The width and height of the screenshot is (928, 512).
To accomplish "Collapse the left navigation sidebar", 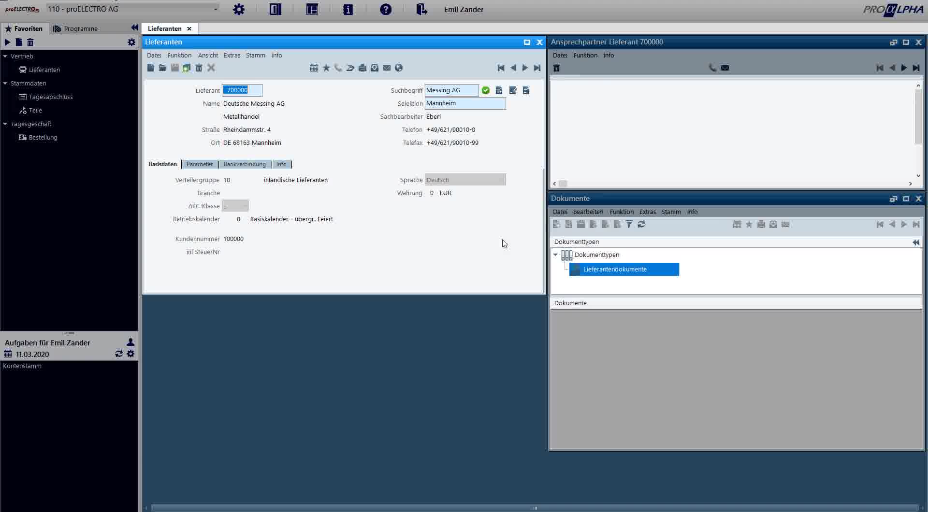I will coord(134,28).
